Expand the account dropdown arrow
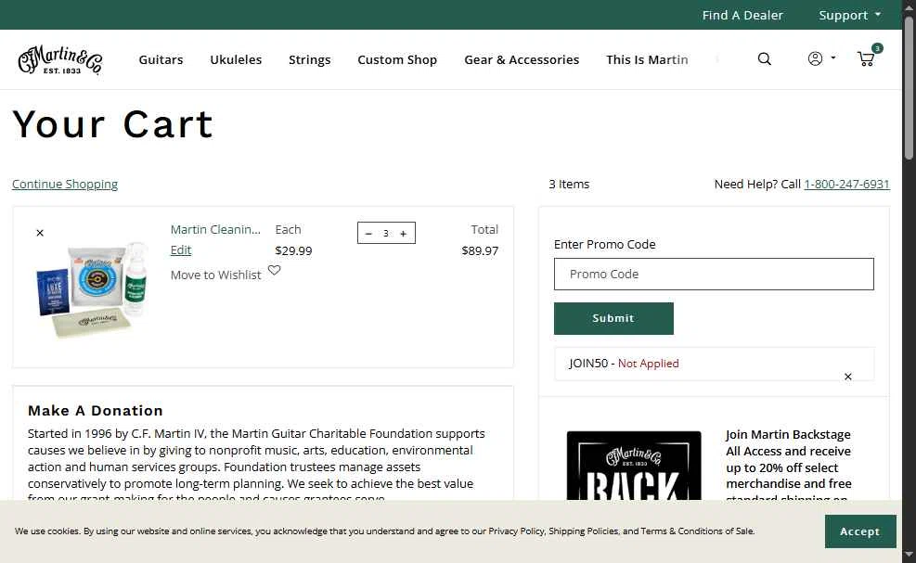This screenshot has width=916, height=563. point(833,58)
